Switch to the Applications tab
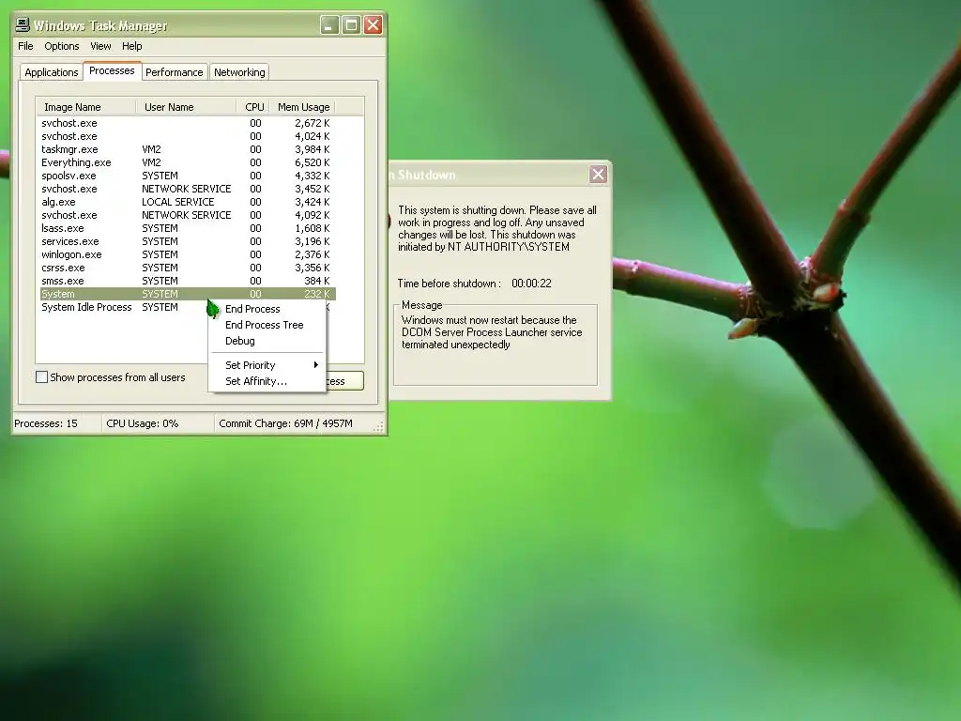This screenshot has height=721, width=961. pos(52,72)
